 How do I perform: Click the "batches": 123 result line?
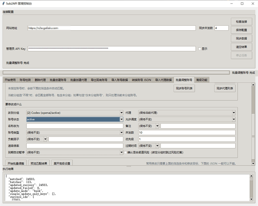point(20,182)
